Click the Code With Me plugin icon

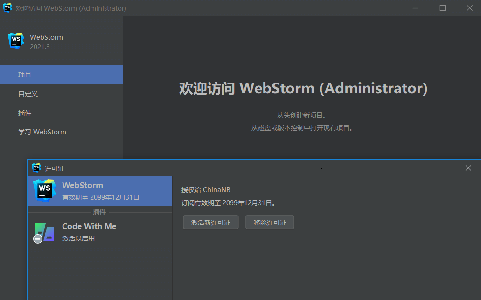[x=44, y=232]
